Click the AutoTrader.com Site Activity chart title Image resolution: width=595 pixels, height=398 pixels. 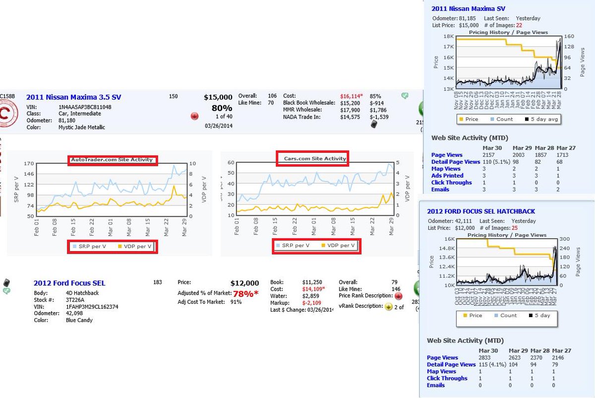click(113, 160)
